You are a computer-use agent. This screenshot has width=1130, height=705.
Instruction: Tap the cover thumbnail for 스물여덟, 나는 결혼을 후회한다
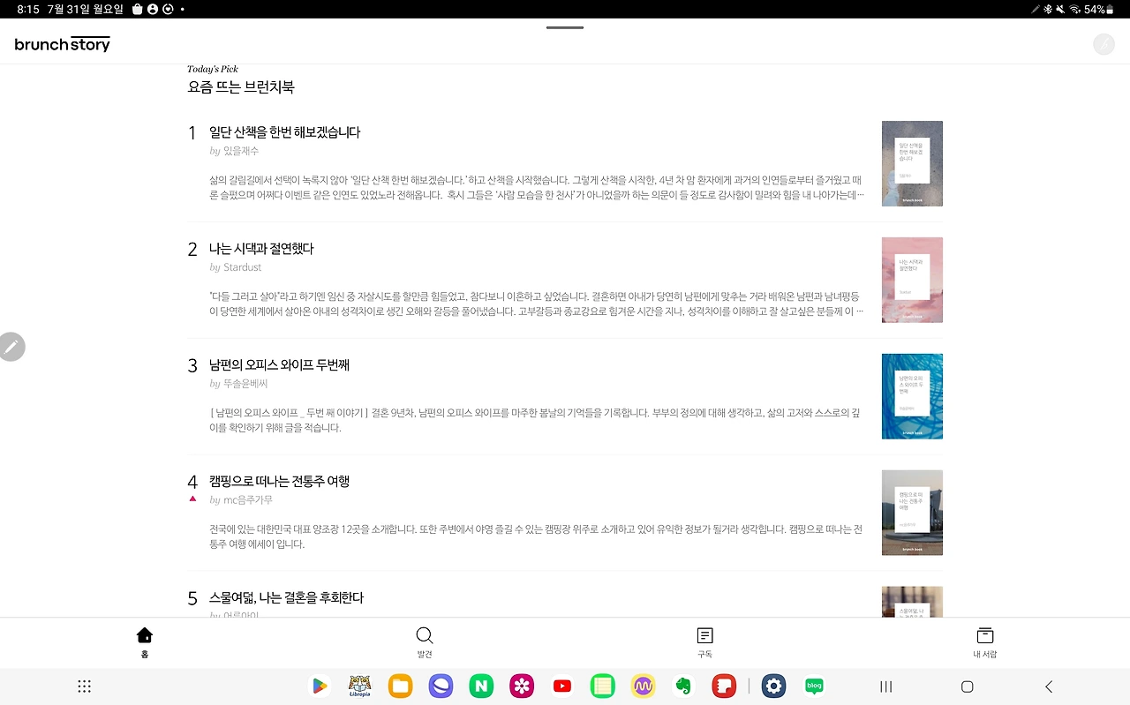click(912, 602)
